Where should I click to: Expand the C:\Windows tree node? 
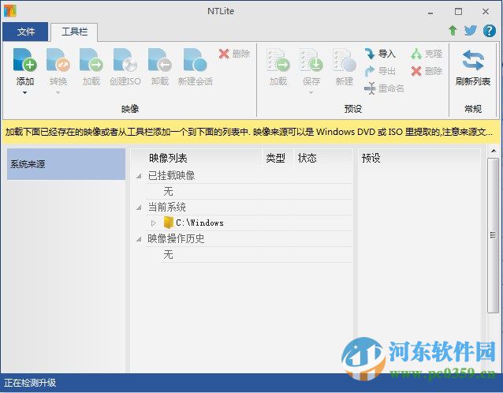pos(153,223)
